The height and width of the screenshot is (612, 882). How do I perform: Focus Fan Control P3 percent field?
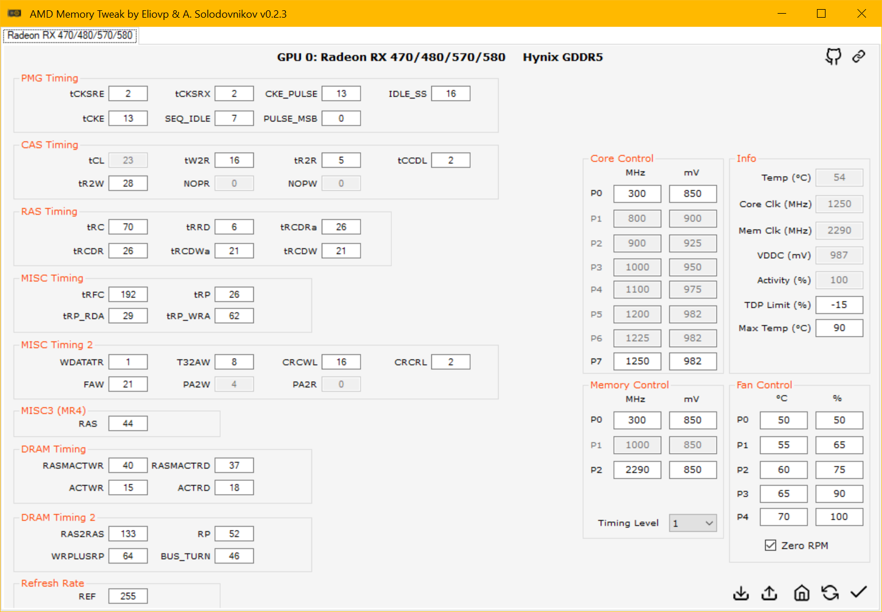point(839,493)
